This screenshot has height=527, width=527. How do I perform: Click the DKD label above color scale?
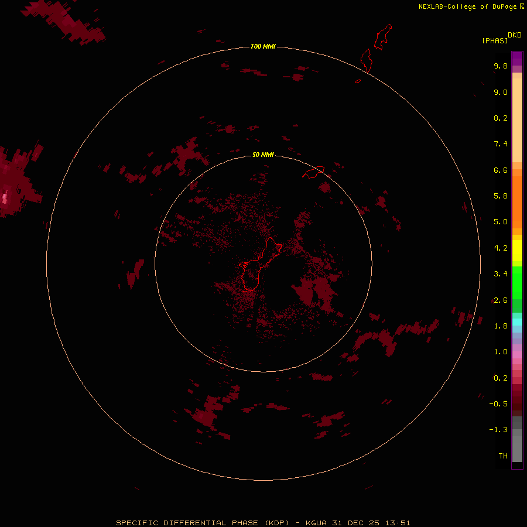[515, 35]
